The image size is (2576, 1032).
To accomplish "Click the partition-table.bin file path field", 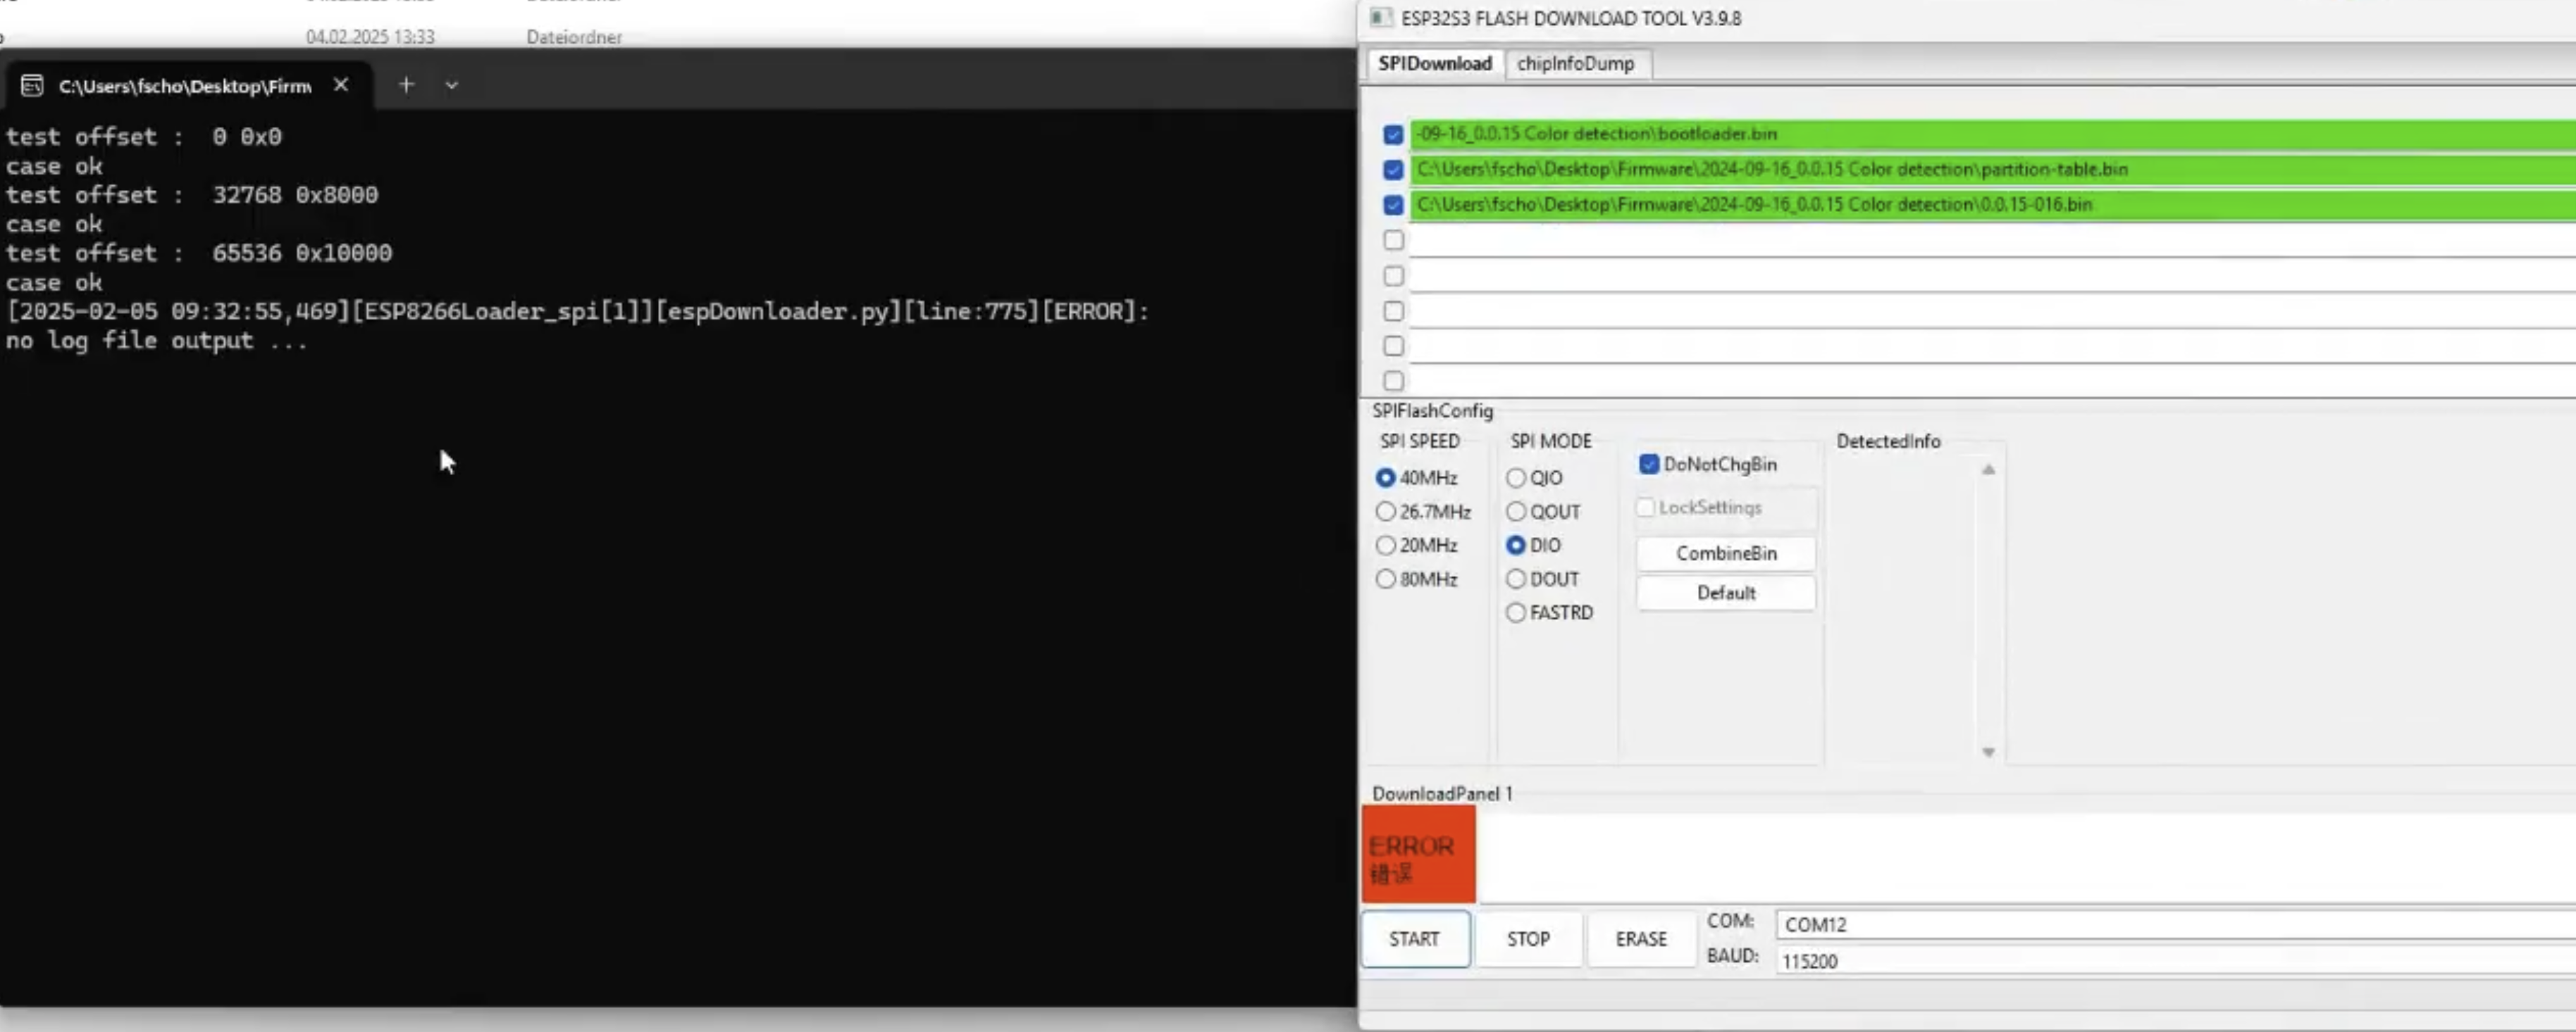I will [x=1992, y=169].
